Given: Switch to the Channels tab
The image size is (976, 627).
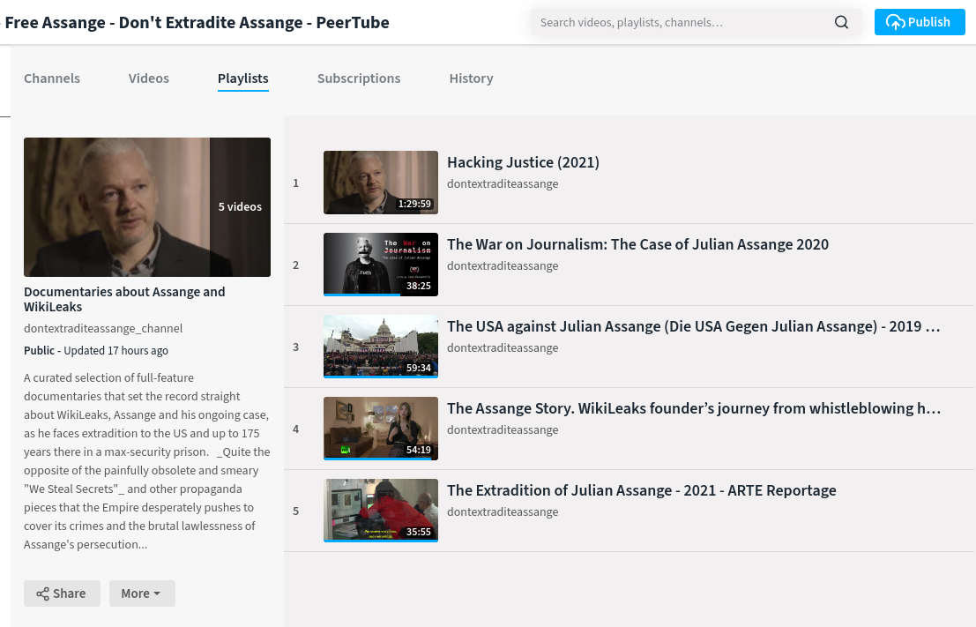Looking at the screenshot, I should pos(52,78).
